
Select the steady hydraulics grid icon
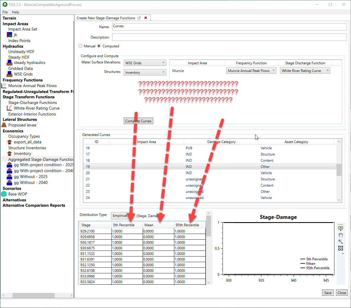coord(10,62)
